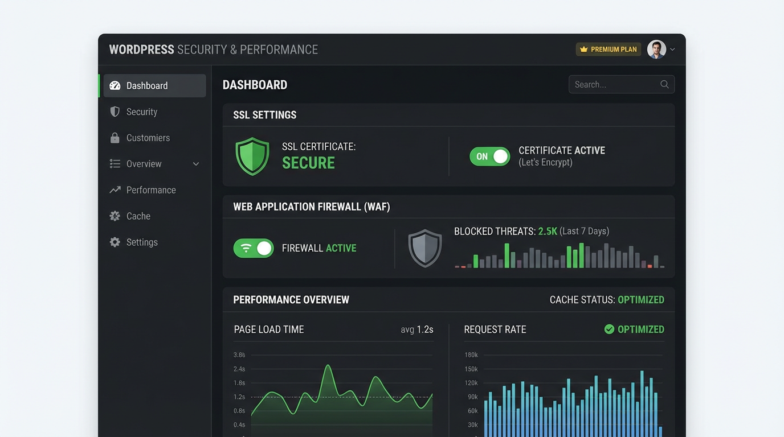Click the Optimized checkmark on Request Rate
The image size is (784, 437).
(607, 329)
